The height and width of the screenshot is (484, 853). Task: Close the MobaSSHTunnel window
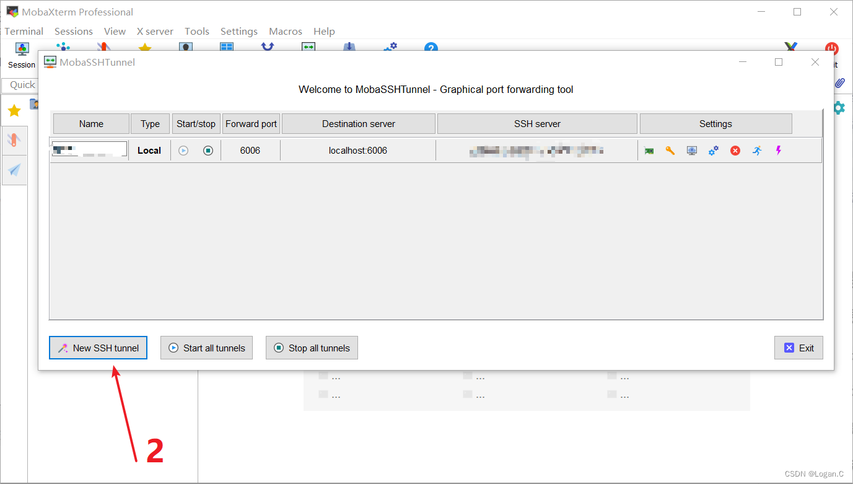point(815,62)
